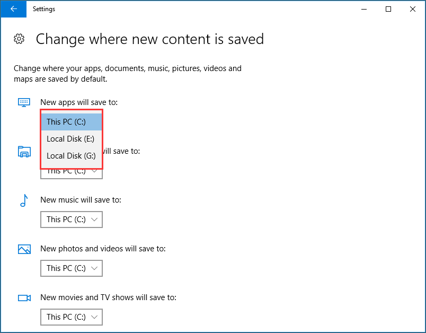Minimize the Settings window

tap(364, 9)
